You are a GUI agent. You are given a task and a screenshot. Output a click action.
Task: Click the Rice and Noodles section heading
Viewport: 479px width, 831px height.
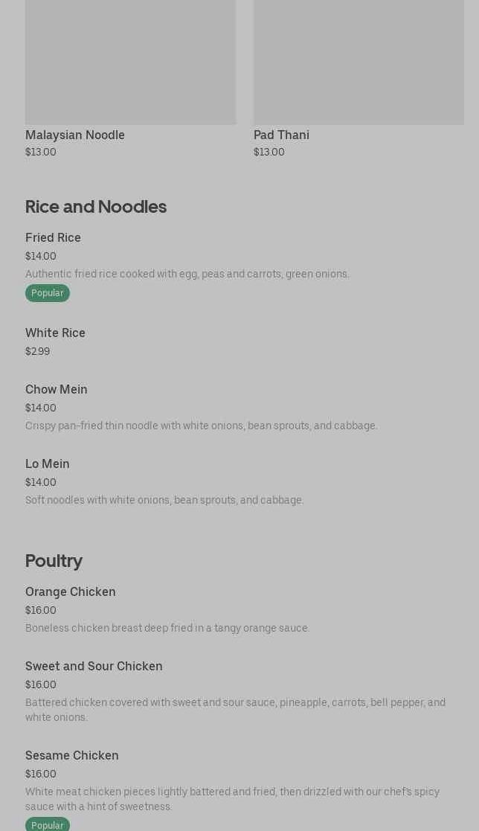tap(96, 207)
